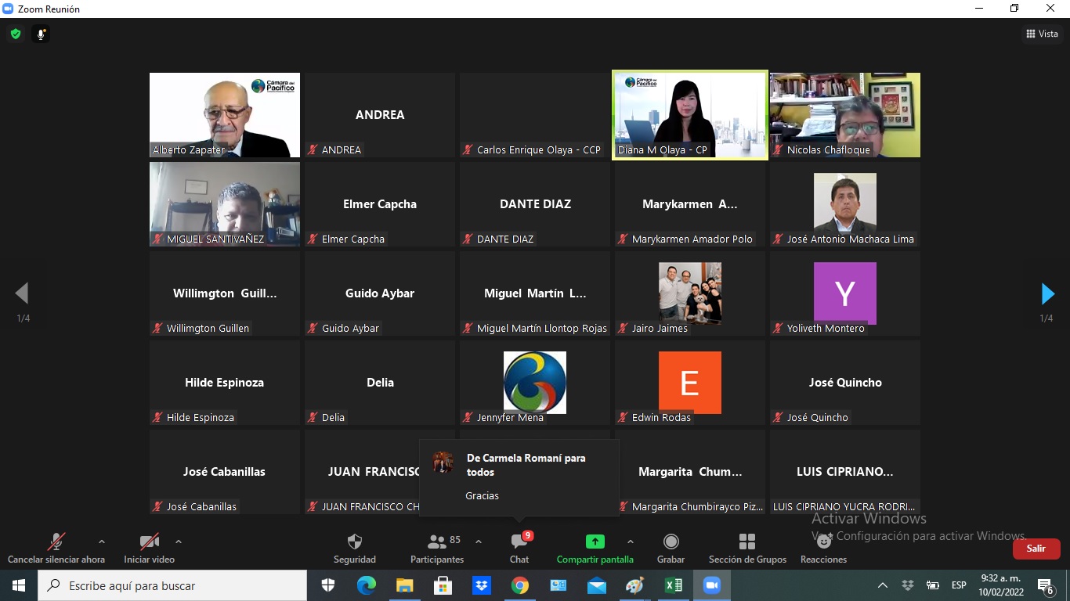Open the Reacciones menu

823,548
